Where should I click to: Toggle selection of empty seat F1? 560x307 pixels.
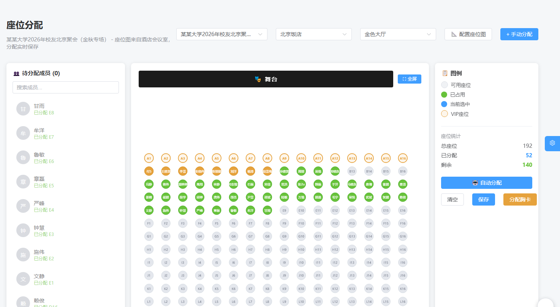149,223
